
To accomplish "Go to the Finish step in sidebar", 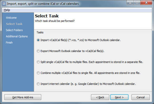I will pyautogui.click(x=9, y=43).
